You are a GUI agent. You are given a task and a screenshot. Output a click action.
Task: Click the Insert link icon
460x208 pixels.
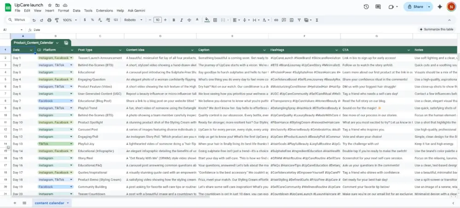[x=276, y=20]
